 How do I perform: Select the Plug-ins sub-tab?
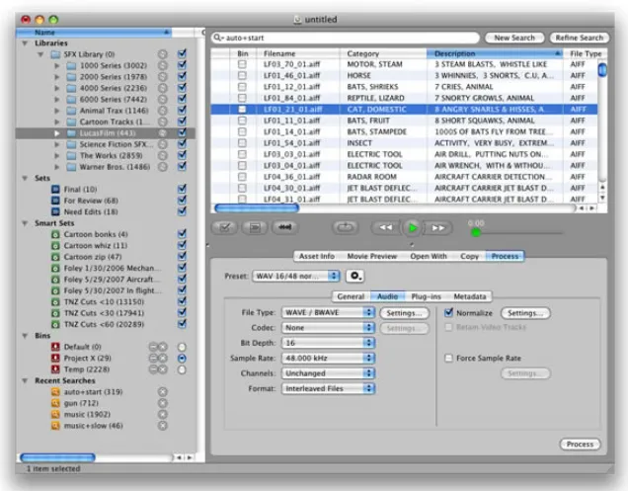[426, 296]
